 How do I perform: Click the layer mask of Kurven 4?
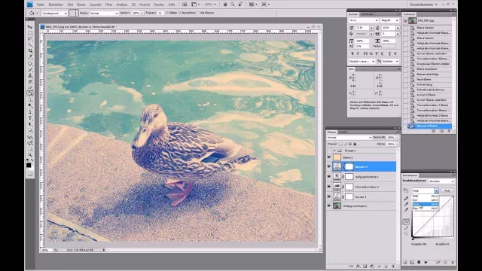point(349,167)
